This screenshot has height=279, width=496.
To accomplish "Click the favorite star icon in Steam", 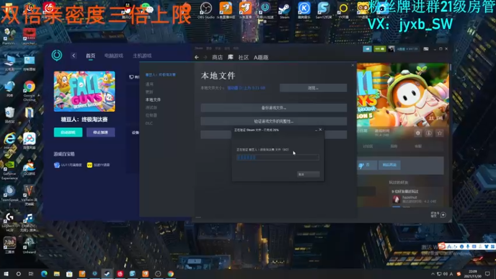I will pyautogui.click(x=440, y=133).
